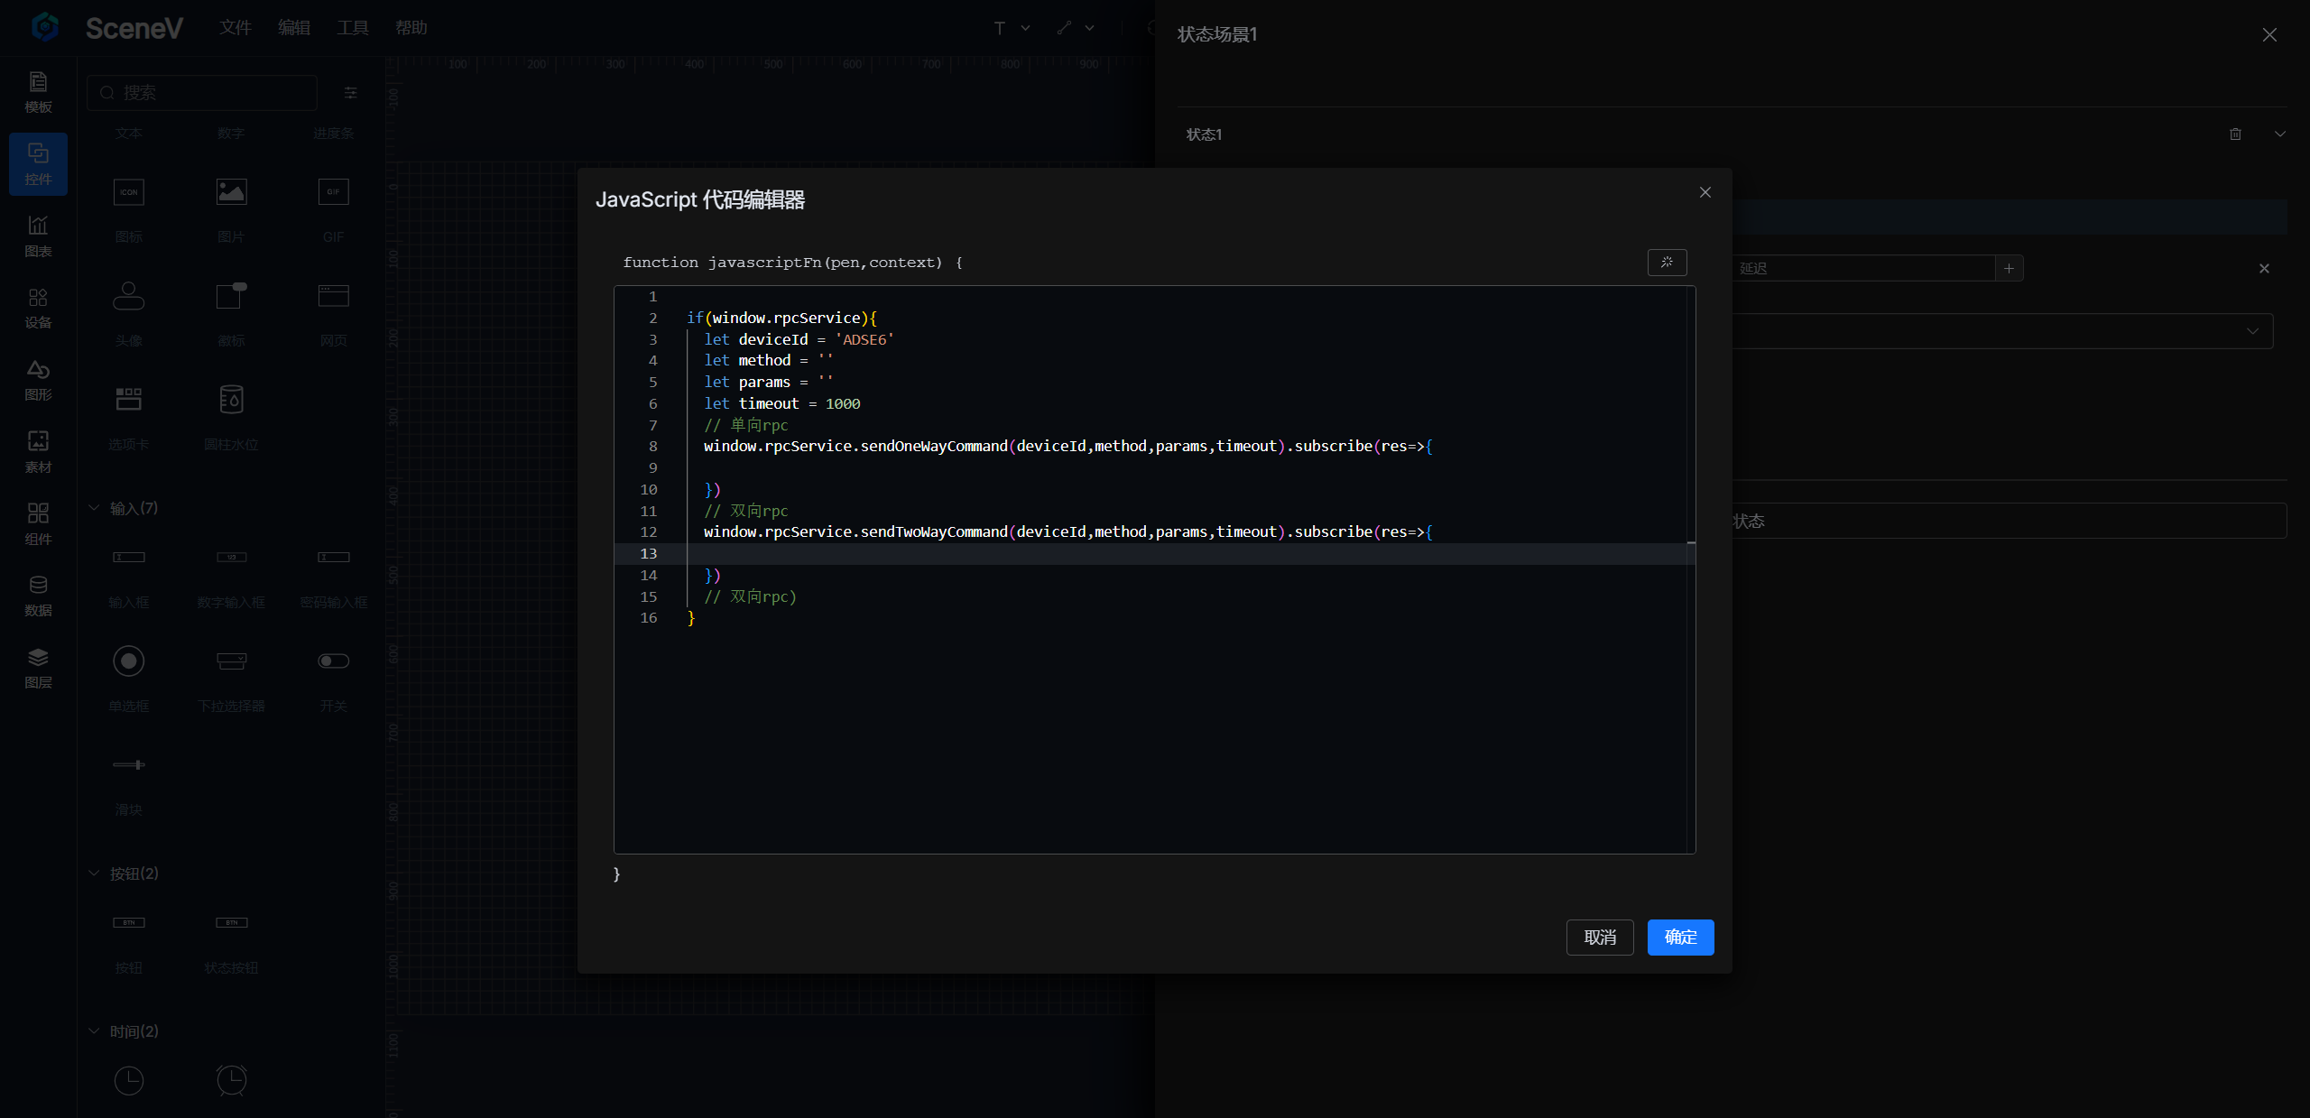Image resolution: width=2310 pixels, height=1118 pixels.
Task: Click the 取消 cancel button
Action: [1600, 938]
